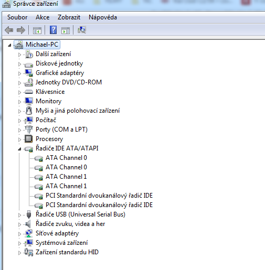The image size is (265, 270).
Task: Toggle the console tree pane icon
Action: click(x=37, y=30)
